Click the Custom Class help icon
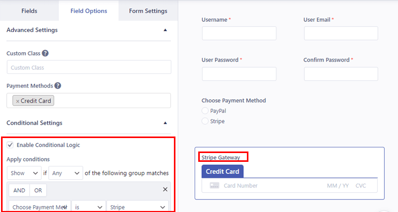The height and width of the screenshot is (212, 398). [x=46, y=53]
